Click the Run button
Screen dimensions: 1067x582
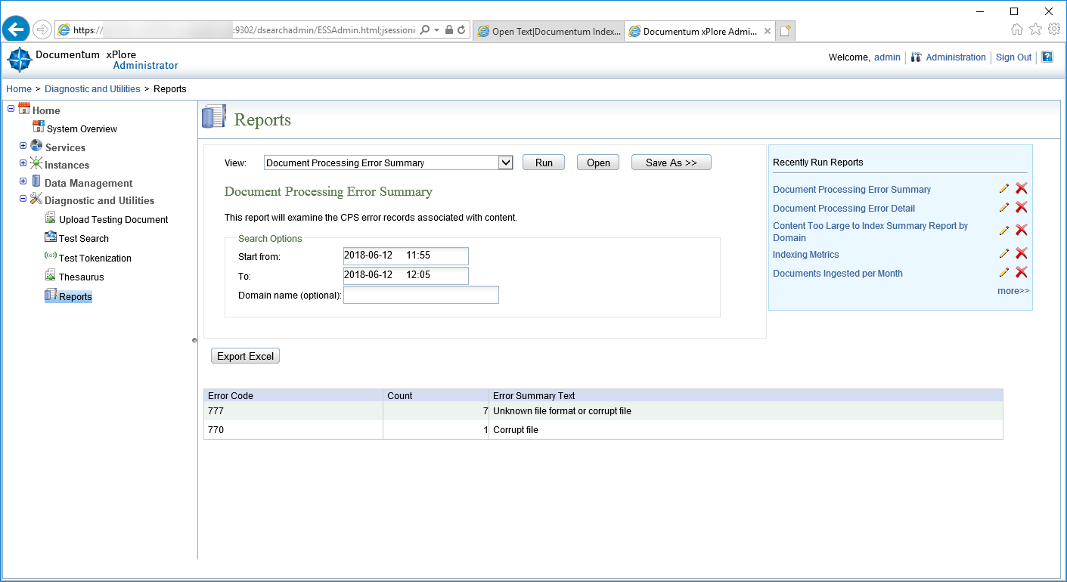pos(544,163)
